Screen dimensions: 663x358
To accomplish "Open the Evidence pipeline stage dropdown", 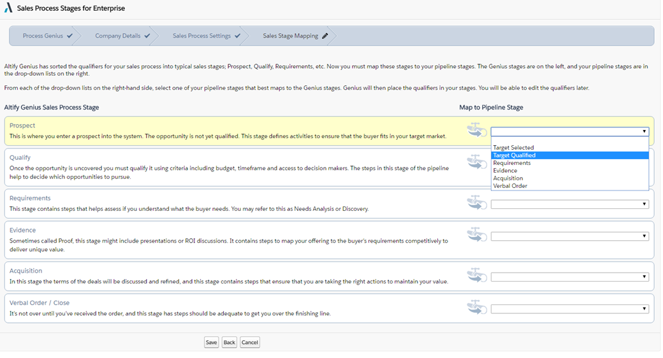I will 569,236.
